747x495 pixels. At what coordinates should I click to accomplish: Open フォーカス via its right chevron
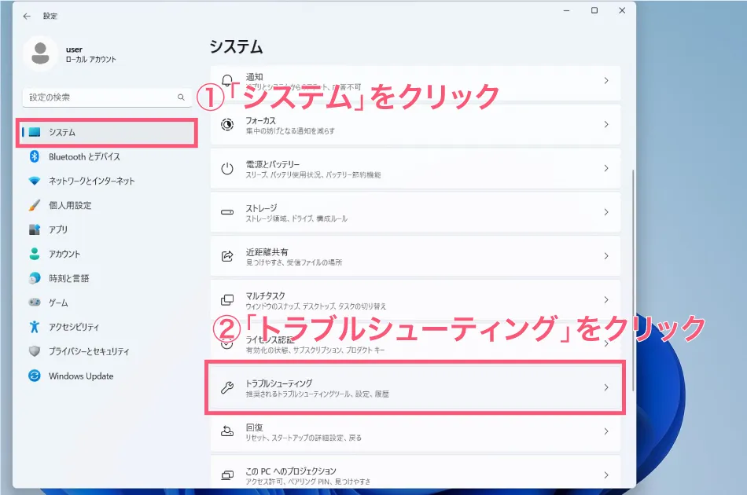pos(605,124)
